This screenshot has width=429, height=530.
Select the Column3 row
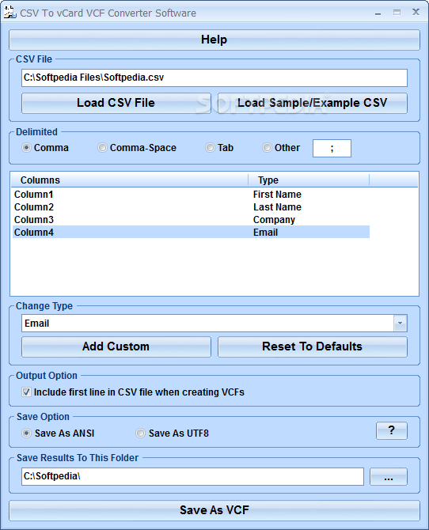pos(192,220)
